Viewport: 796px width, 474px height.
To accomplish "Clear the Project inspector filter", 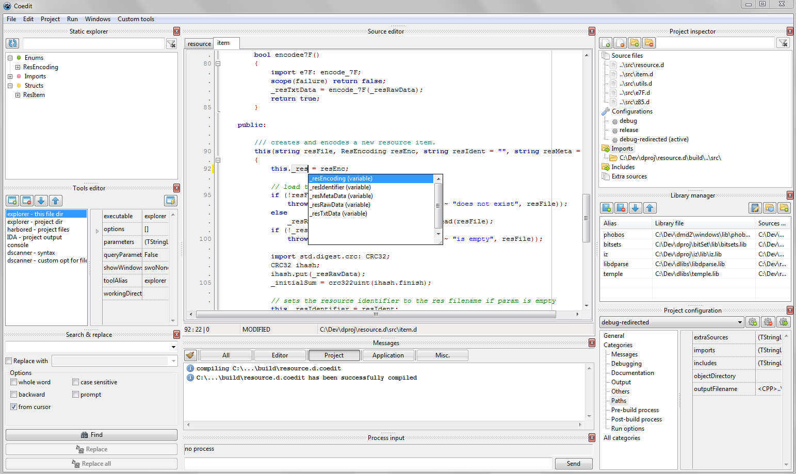I will tap(783, 43).
